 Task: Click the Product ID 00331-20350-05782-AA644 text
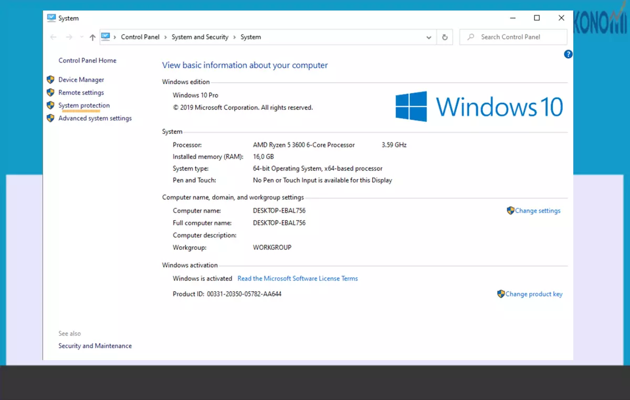coord(227,294)
